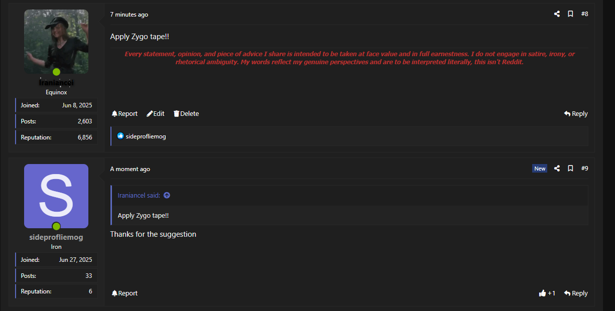The height and width of the screenshot is (311, 615).
Task: Open sideprofliemog's letter S avatar
Action: 56,196
